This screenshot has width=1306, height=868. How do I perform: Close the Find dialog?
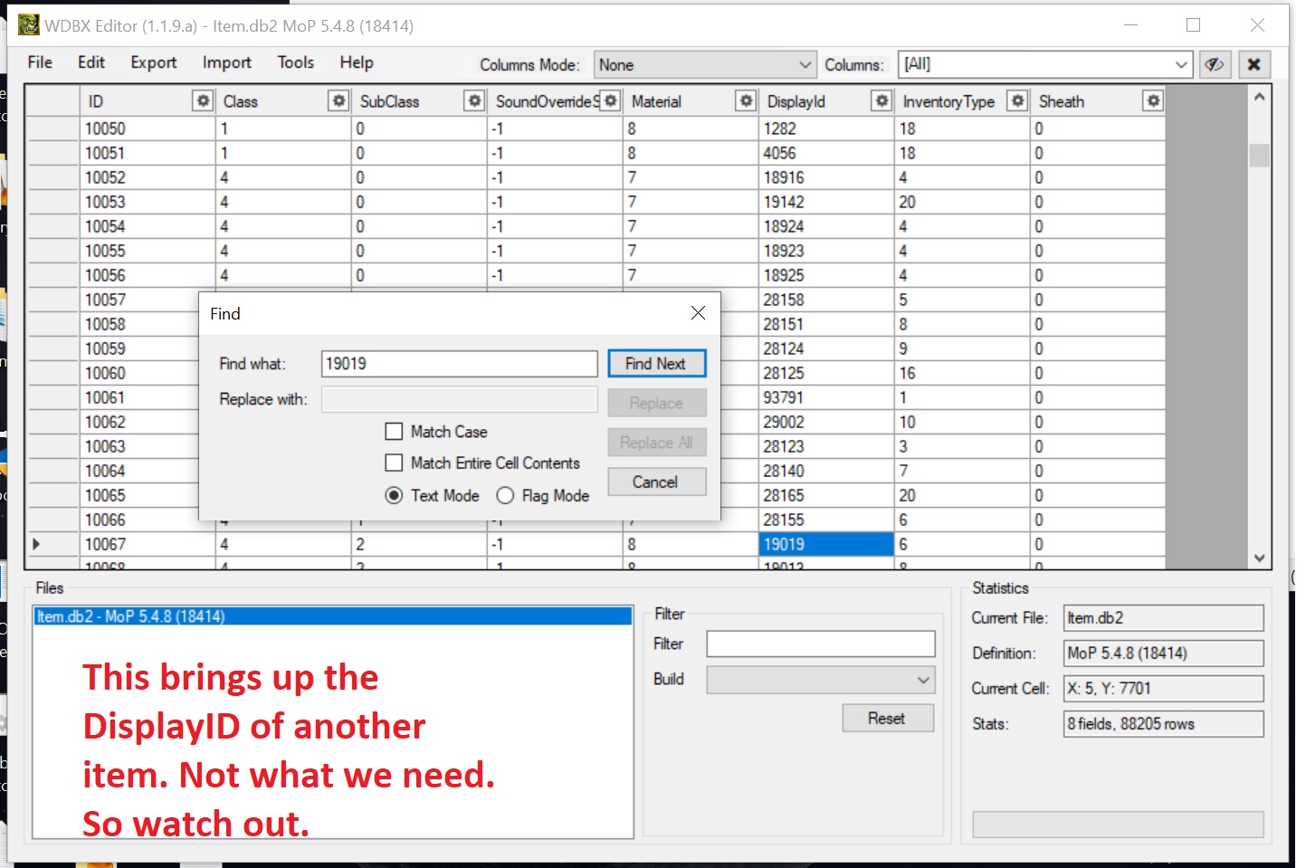click(x=698, y=313)
